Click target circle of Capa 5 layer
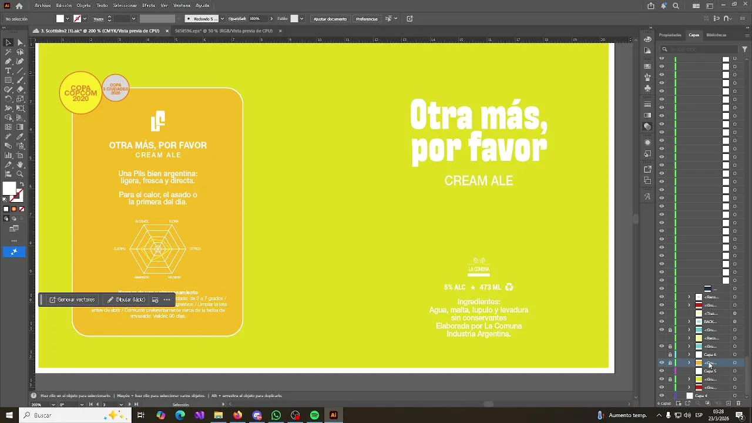 tap(734, 371)
